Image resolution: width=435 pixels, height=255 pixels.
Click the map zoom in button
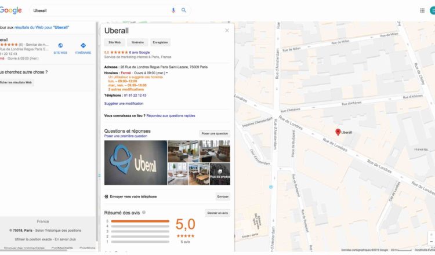click(432, 235)
